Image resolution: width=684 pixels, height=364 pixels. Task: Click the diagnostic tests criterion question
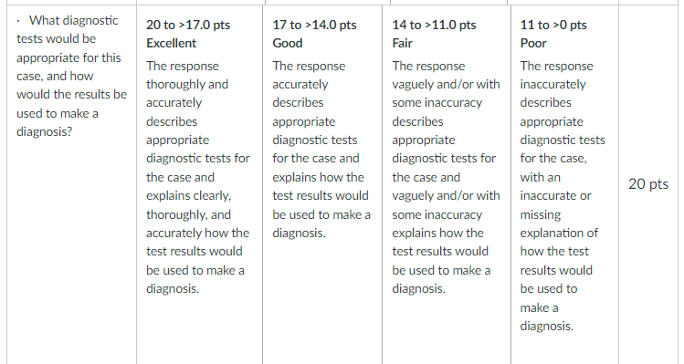pyautogui.click(x=71, y=76)
